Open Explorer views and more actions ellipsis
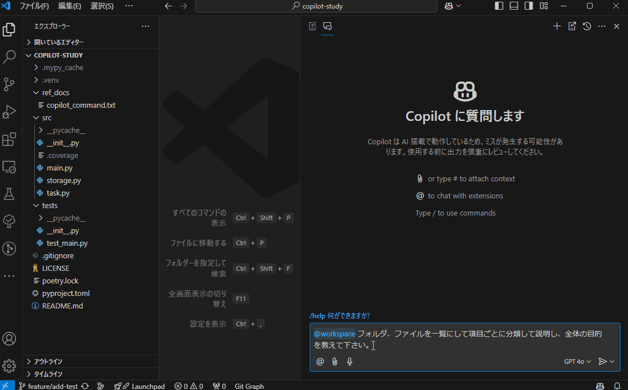This screenshot has width=628, height=390. [145, 26]
